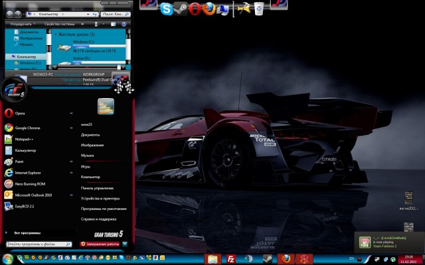The height and width of the screenshot is (265, 425).
Task: Expand Opera jump list arrow
Action: coord(71,113)
